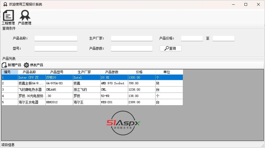Focus the 生产厂家 input field
Image resolution: width=265 pixels, height=148 pixels.
click(132, 38)
